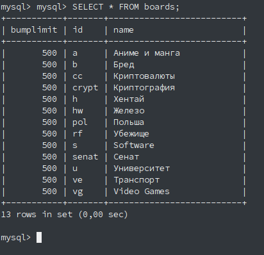Click the Убежище board name
264x255 pixels.
131,134
